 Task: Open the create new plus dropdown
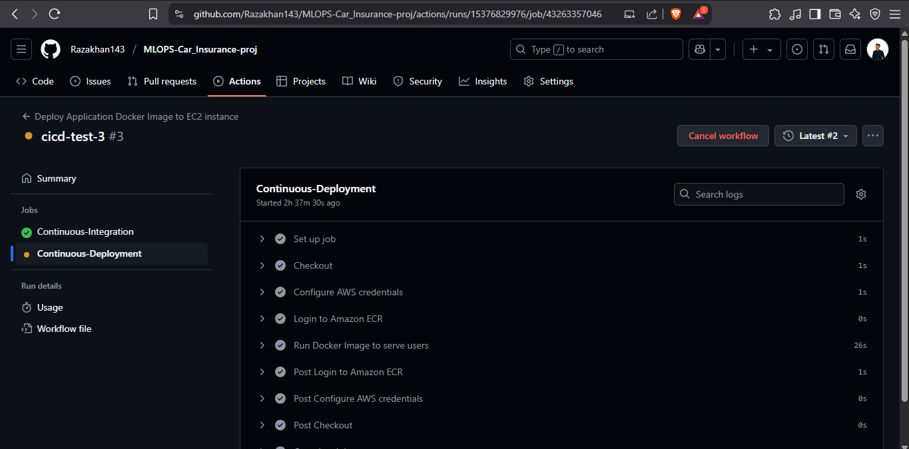[x=761, y=49]
